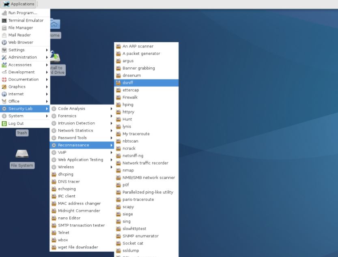Launch httpry

(146, 112)
